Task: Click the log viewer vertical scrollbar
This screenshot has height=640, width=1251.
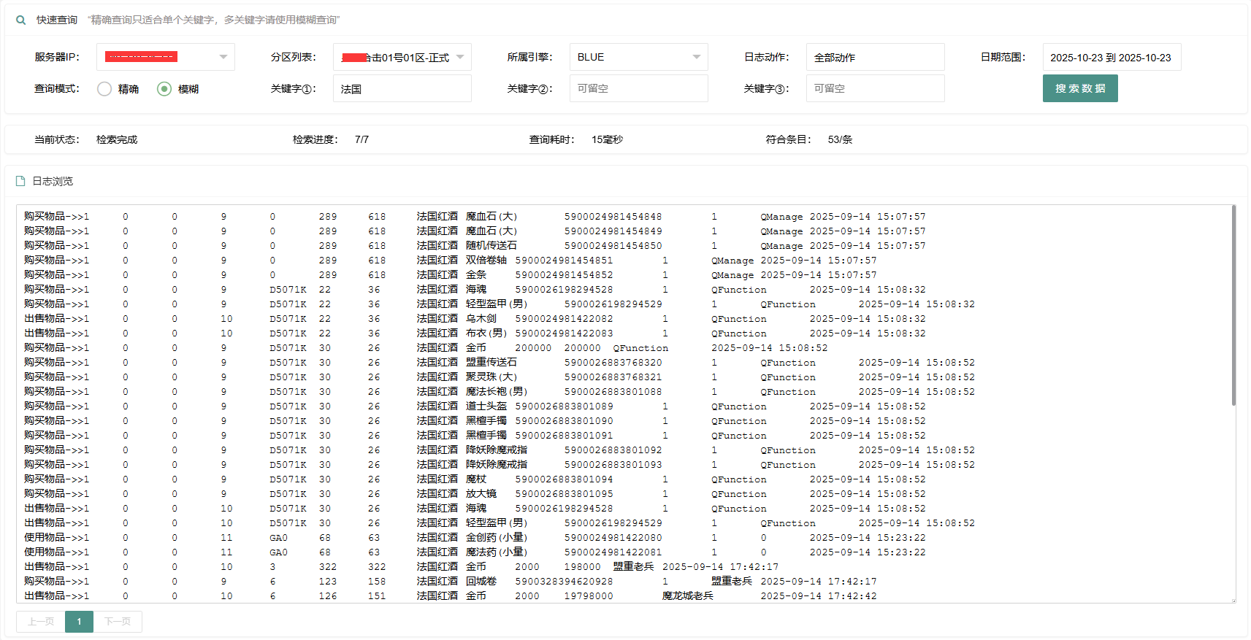Action: pyautogui.click(x=1233, y=306)
